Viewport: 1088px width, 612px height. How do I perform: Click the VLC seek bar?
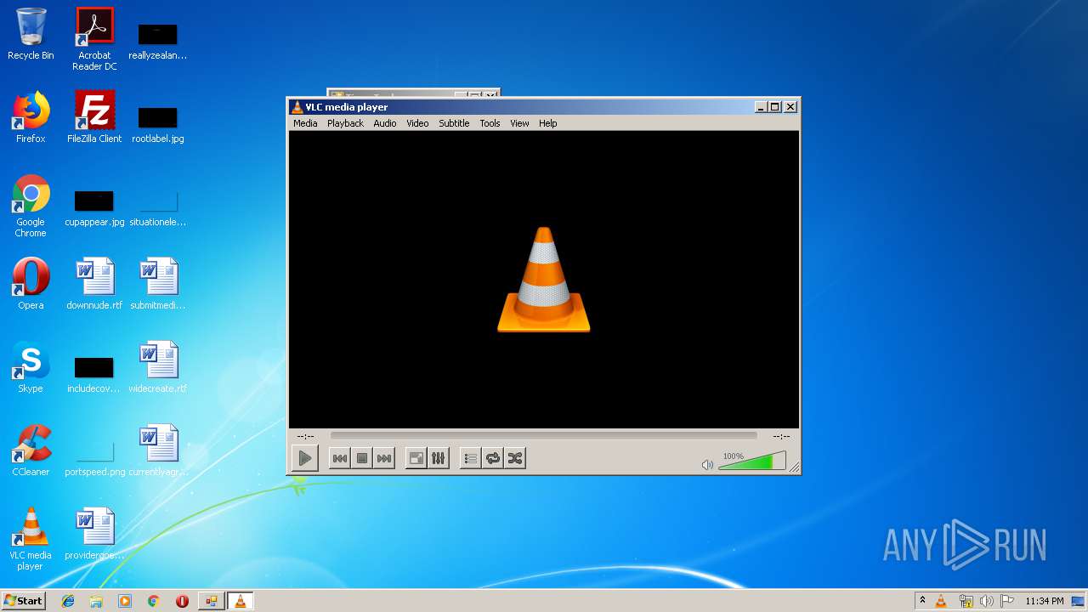(x=543, y=435)
